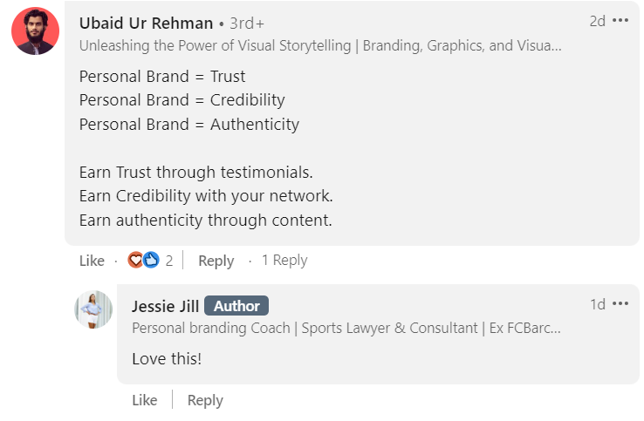Click Ubaid's "Unleashing the Power of Visual Storytelling" headline

[x=320, y=46]
